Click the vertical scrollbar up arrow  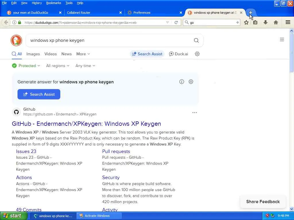(292, 31)
